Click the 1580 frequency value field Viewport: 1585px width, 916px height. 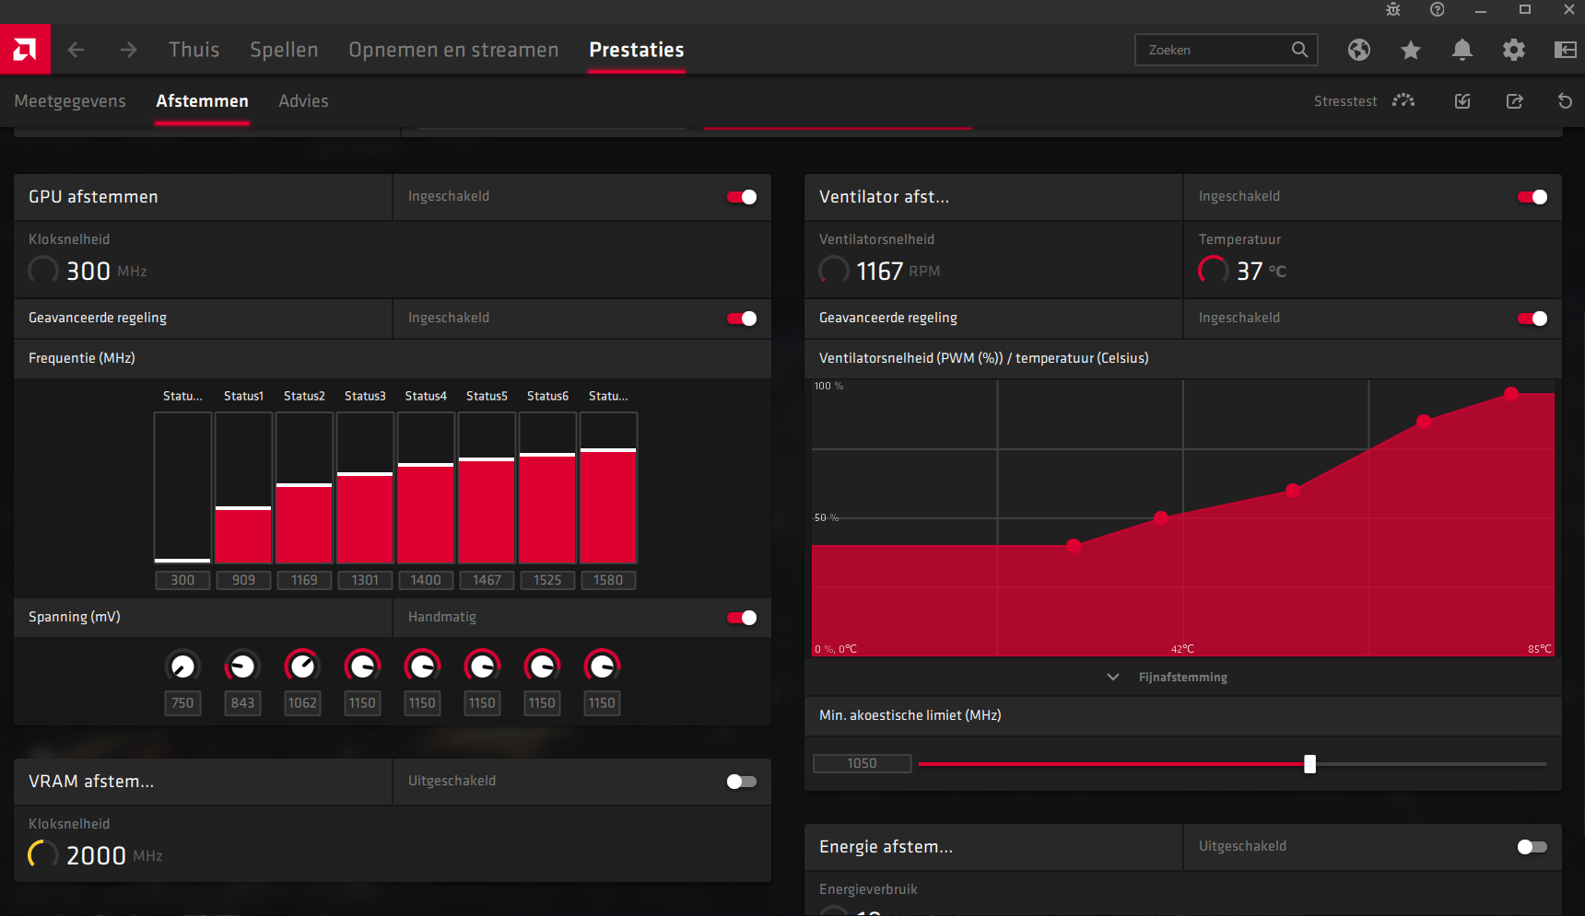[608, 580]
